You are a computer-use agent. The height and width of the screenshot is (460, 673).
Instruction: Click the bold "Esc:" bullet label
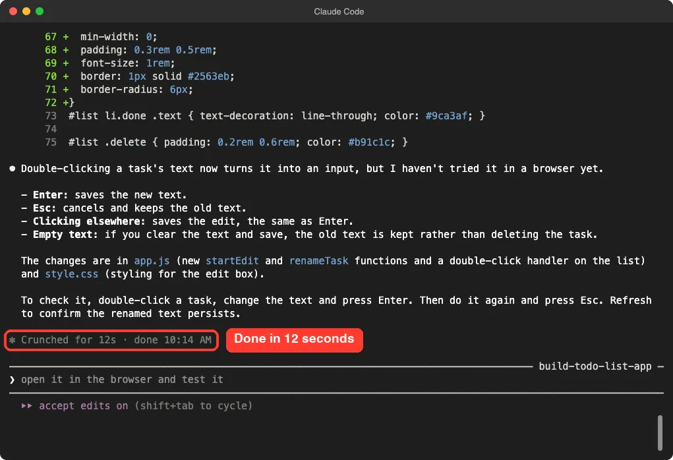click(x=45, y=208)
